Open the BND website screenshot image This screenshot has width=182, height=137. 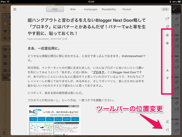pos(54,120)
